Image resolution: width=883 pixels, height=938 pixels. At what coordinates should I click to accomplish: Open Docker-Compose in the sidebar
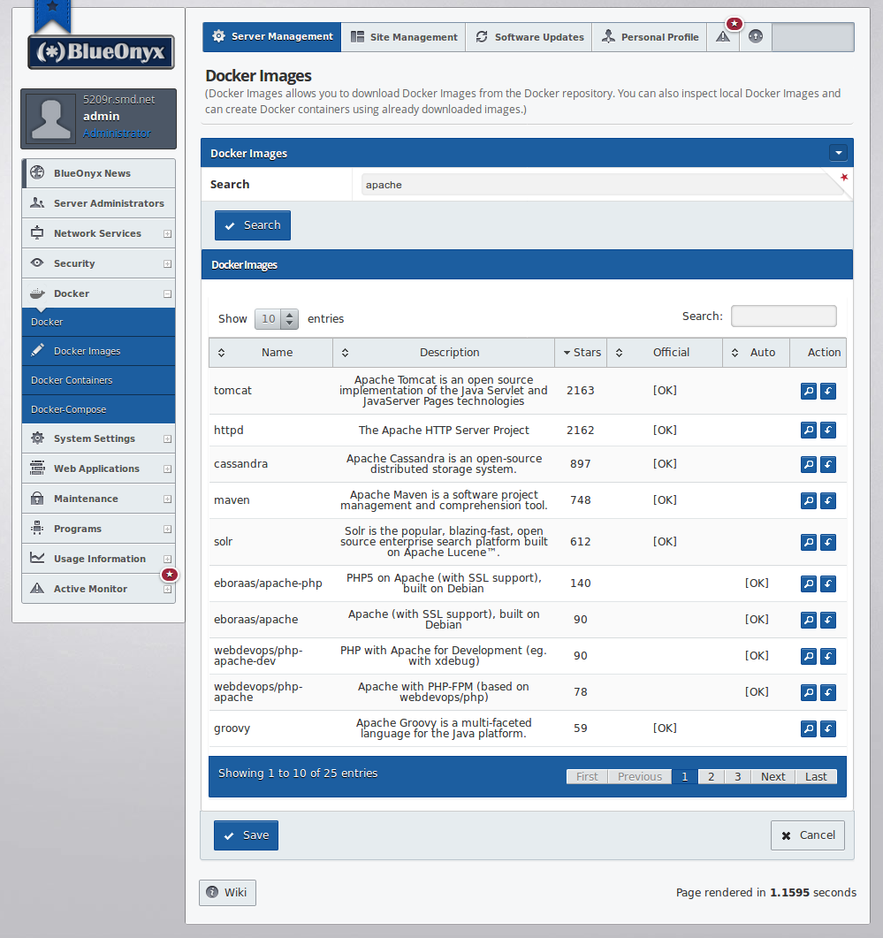(99, 409)
